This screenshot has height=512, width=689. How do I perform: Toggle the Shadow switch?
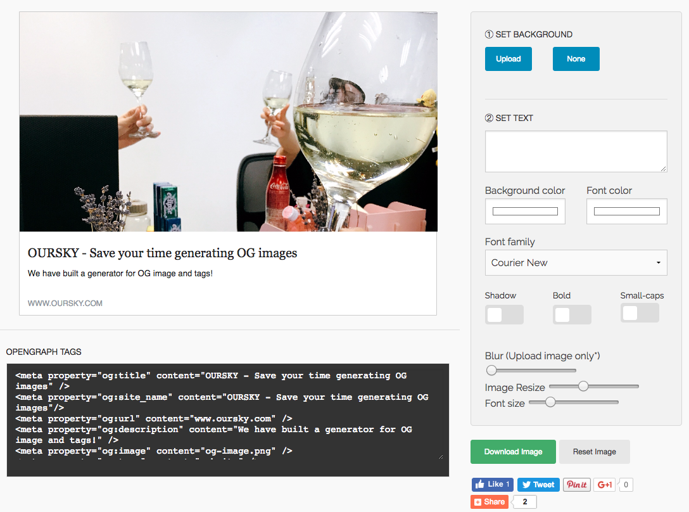click(x=504, y=314)
